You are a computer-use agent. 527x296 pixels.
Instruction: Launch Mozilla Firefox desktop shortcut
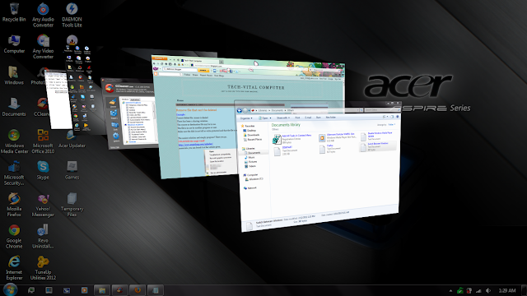14,205
